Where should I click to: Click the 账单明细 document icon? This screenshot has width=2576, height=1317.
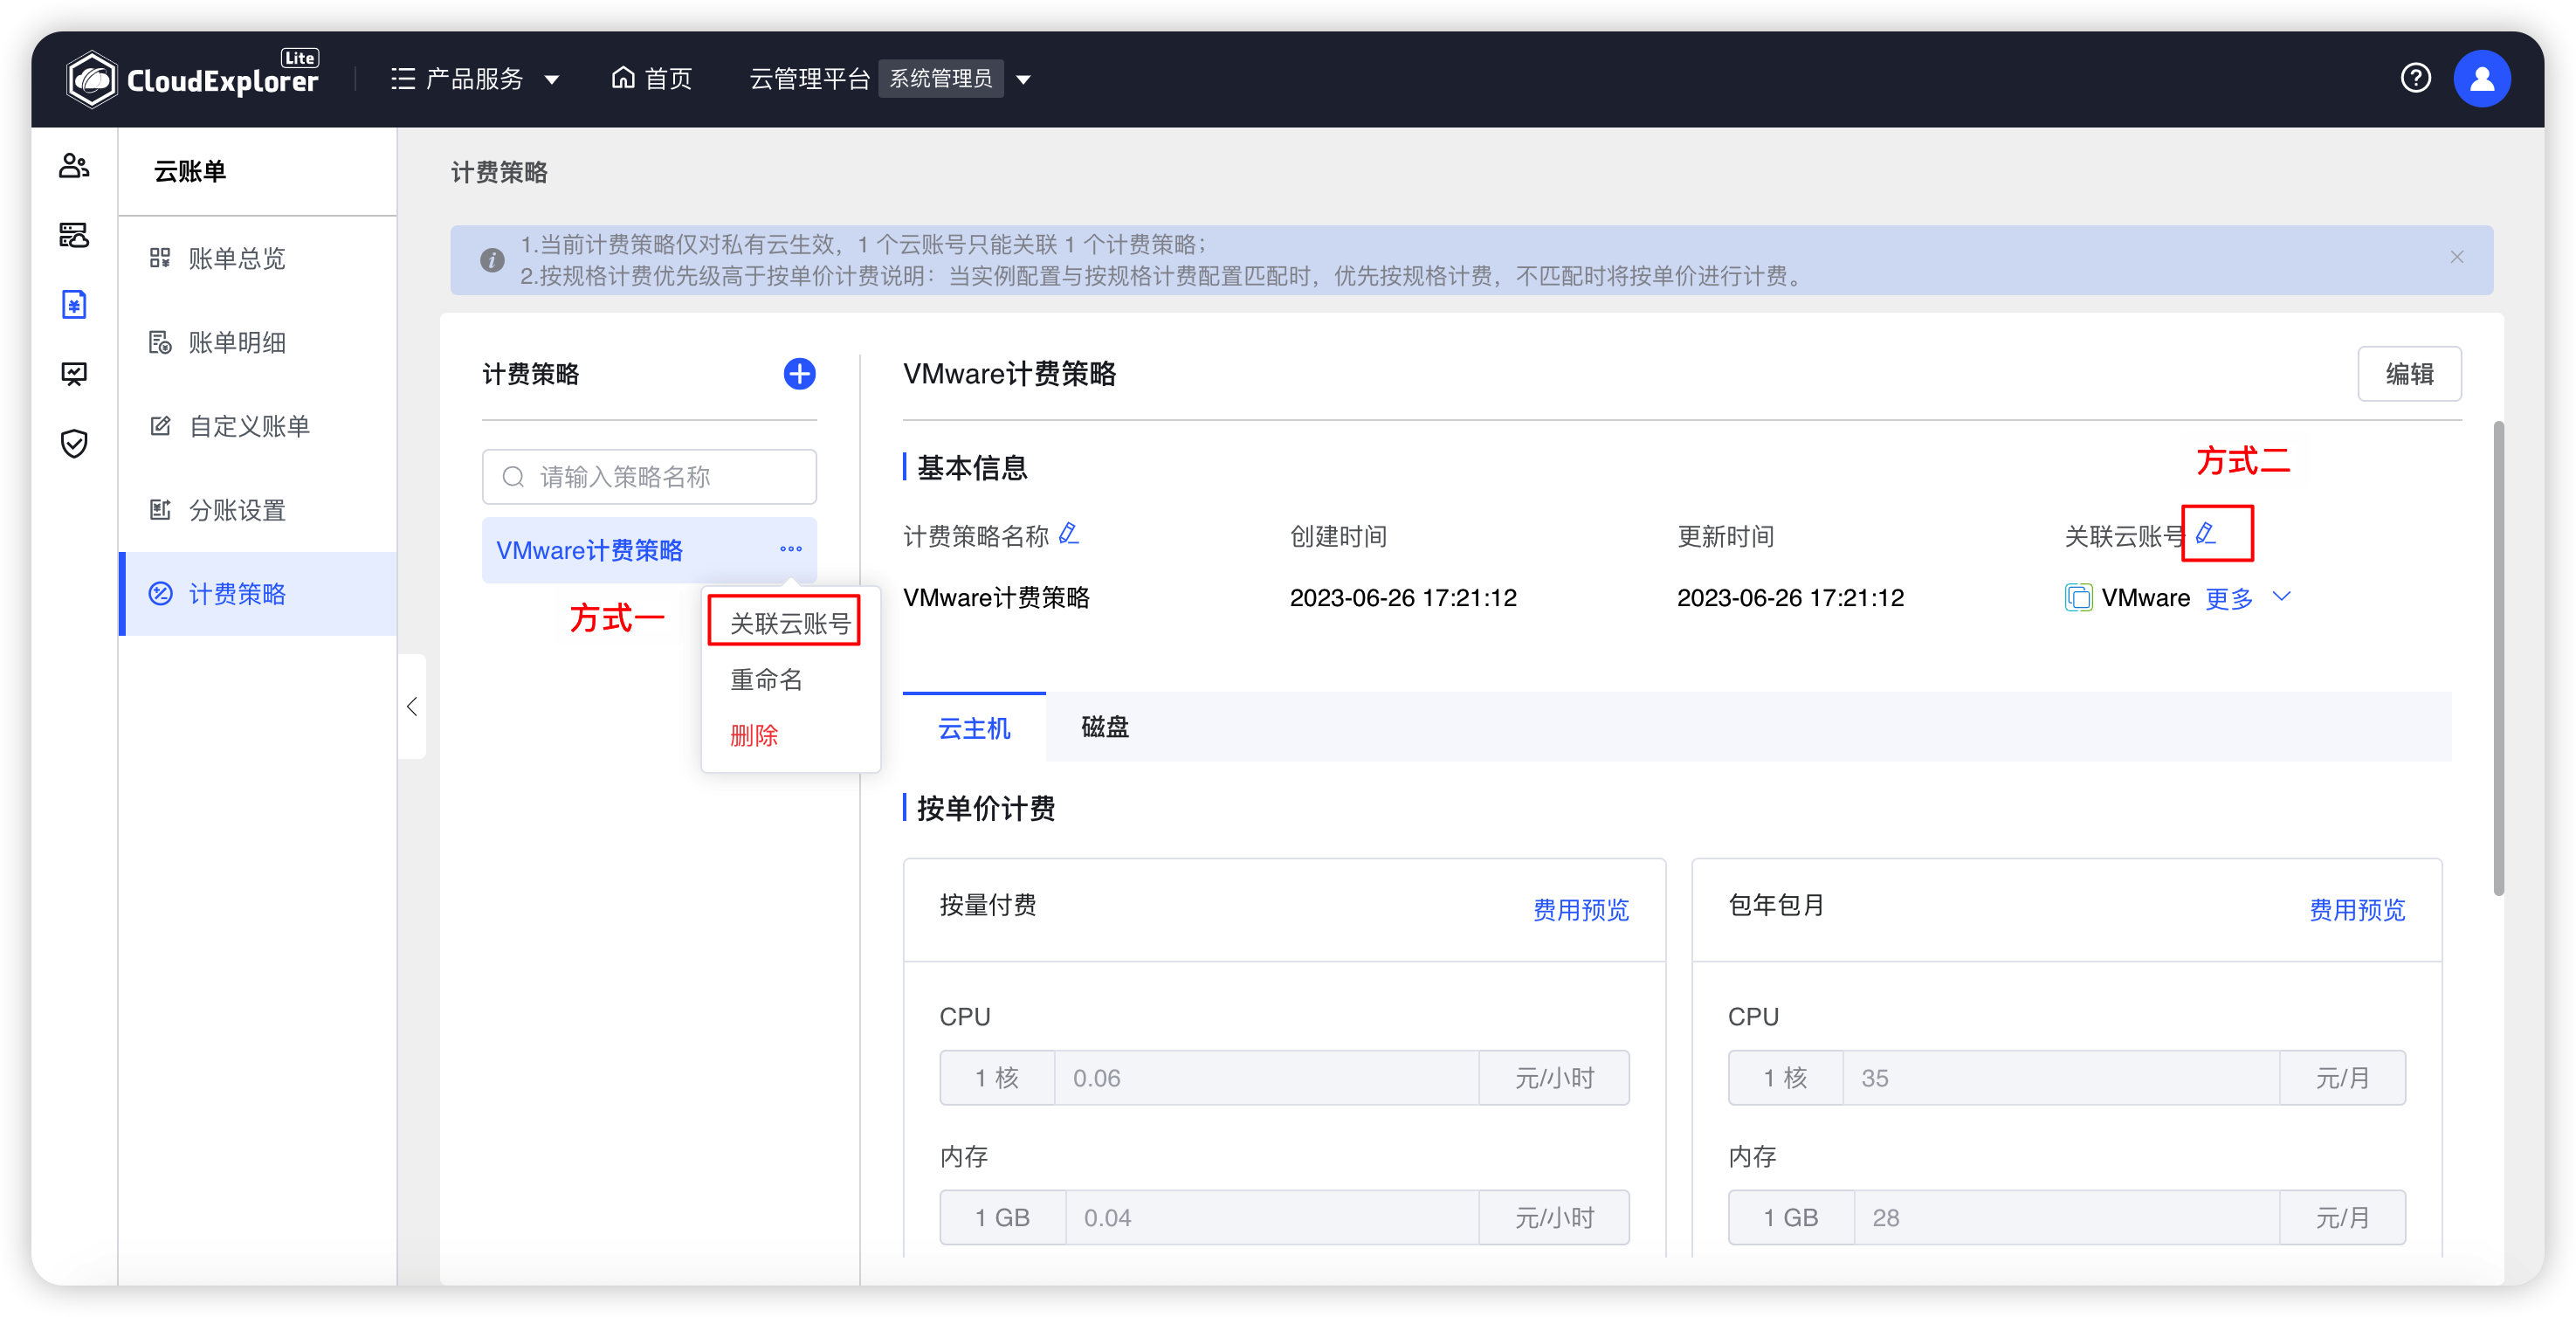160,342
